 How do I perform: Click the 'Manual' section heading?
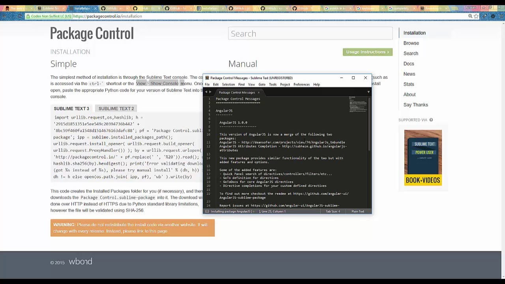243,64
